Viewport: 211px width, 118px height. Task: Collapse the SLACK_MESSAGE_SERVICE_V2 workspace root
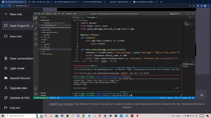pos(55,28)
